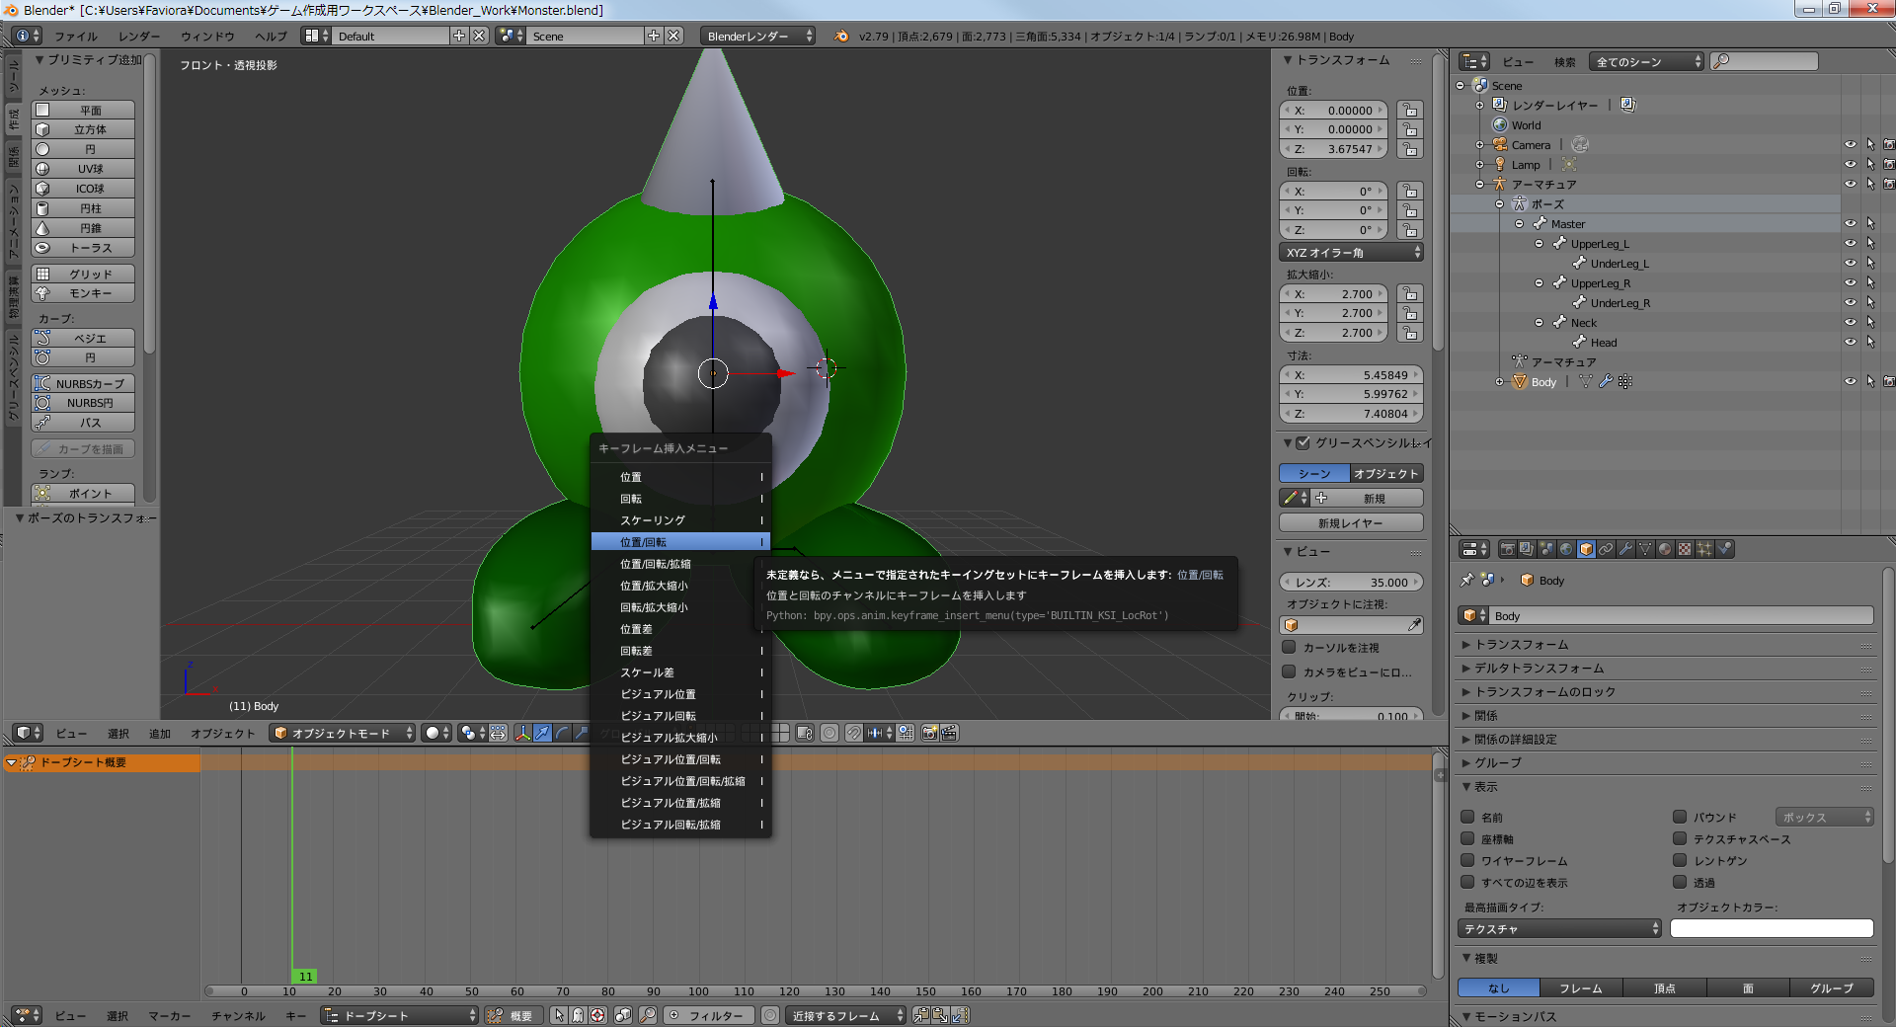Switch grease pencil source to 'オブジェクト'
Viewport: 1896px width, 1027px height.
1386,473
